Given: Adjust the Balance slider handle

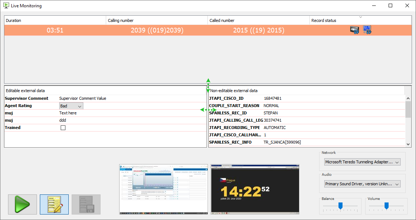Looking at the screenshot, I should pyautogui.click(x=340, y=206).
